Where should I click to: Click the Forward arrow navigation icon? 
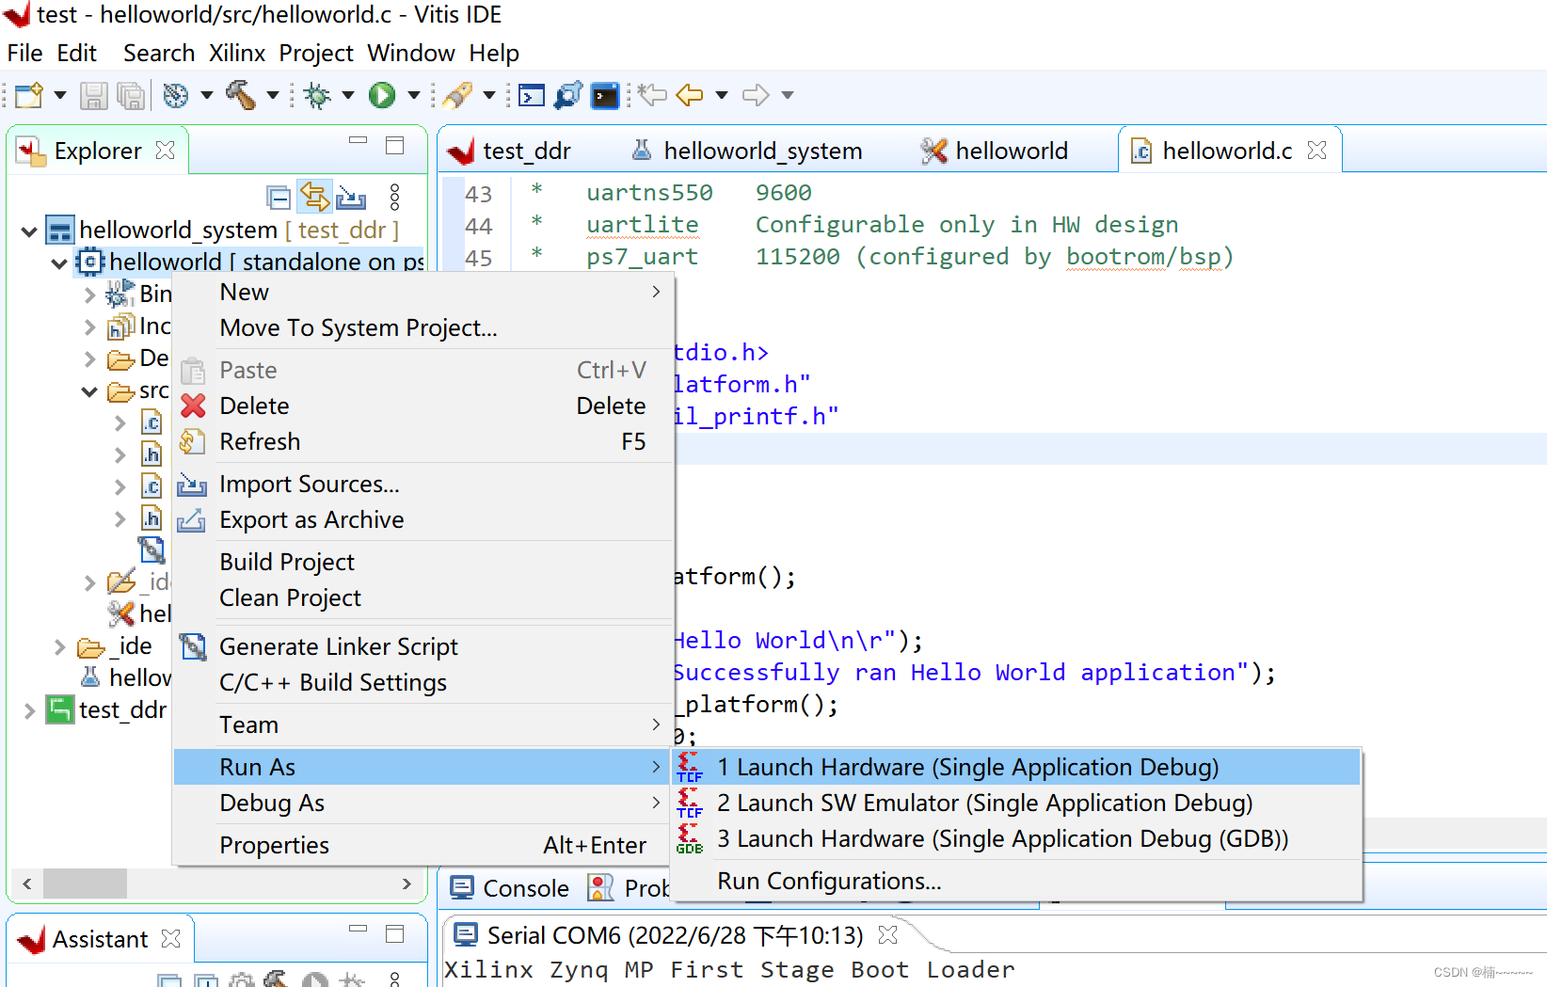pyautogui.click(x=756, y=95)
